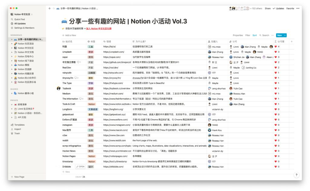Add a column with the plus icon
310x191 pixels.
click(x=291, y=41)
